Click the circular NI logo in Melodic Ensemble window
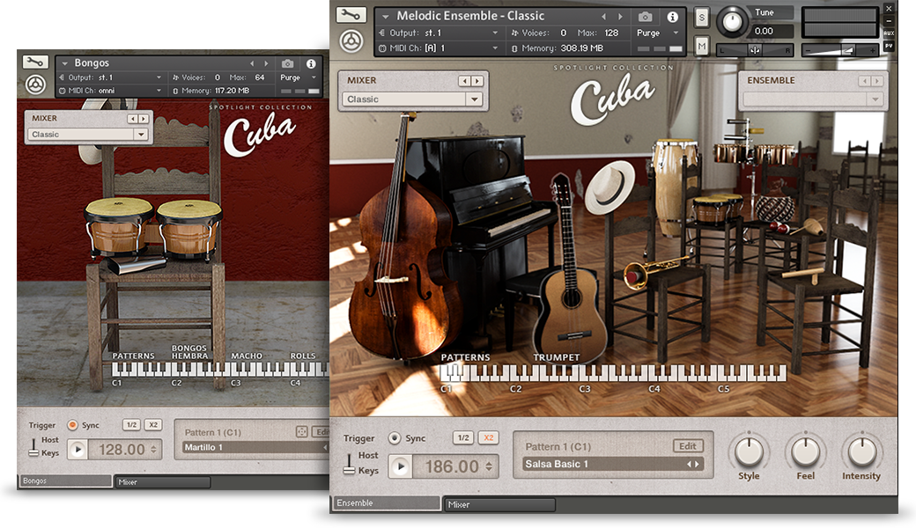Screen dimensions: 916x528 coord(351,40)
